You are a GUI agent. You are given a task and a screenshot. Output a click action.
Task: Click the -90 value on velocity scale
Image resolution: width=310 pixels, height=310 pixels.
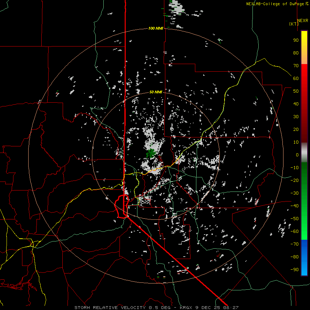point(294,270)
